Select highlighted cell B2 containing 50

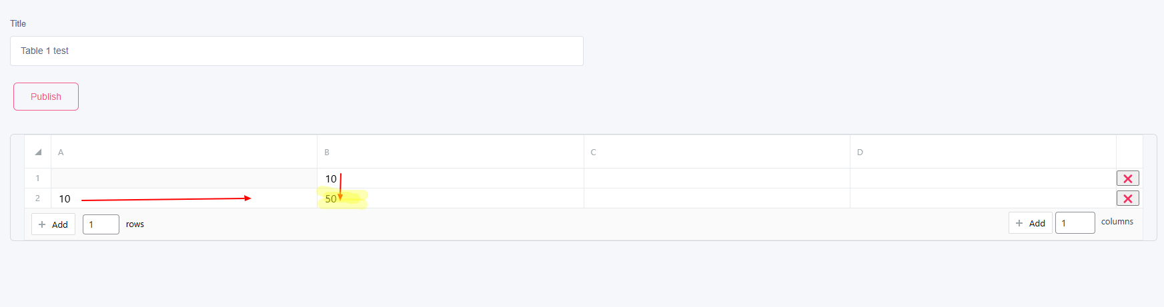click(x=451, y=198)
